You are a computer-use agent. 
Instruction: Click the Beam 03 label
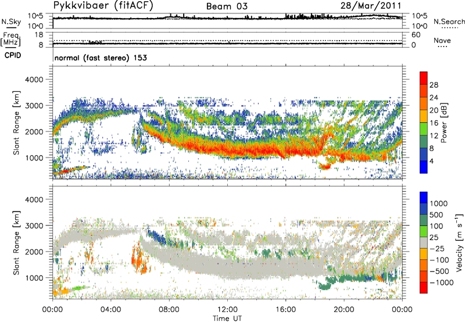(x=227, y=6)
